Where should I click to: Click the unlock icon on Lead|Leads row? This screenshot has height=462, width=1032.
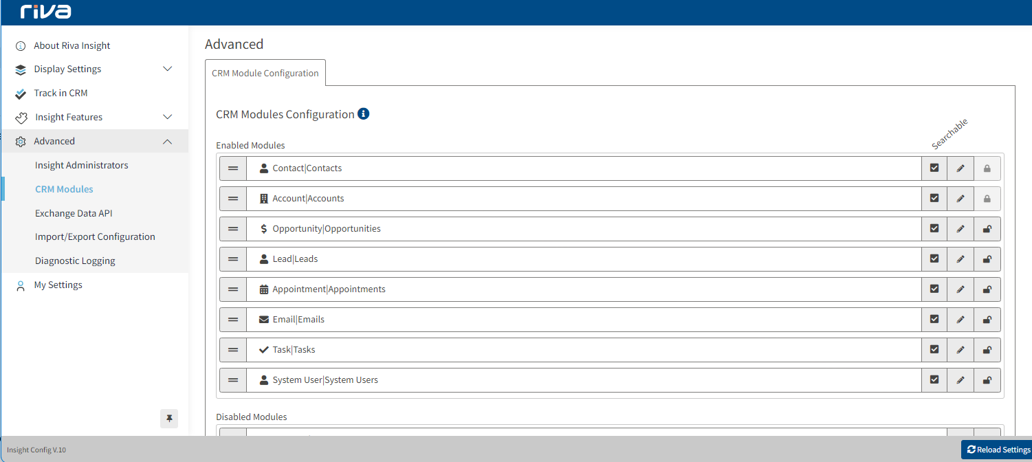coord(987,259)
